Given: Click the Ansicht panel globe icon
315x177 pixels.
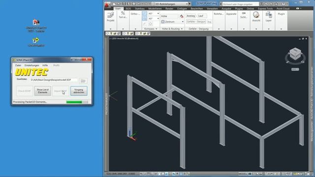Looking at the screenshot, I should [256, 15].
